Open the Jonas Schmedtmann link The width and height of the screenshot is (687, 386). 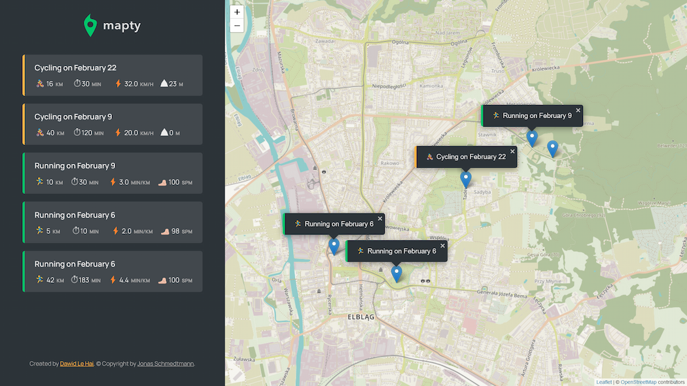coord(166,363)
